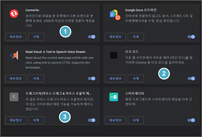Screen dimensions: 202x137
Task: Click 삭제 for Read Aloud extension
Action: click(36, 79)
